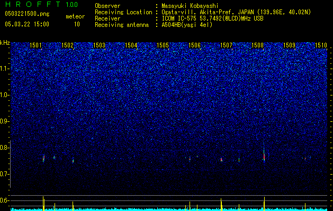The height and width of the screenshot is (211, 333).
Task: Click time marker 1510
Action: coord(321,45)
